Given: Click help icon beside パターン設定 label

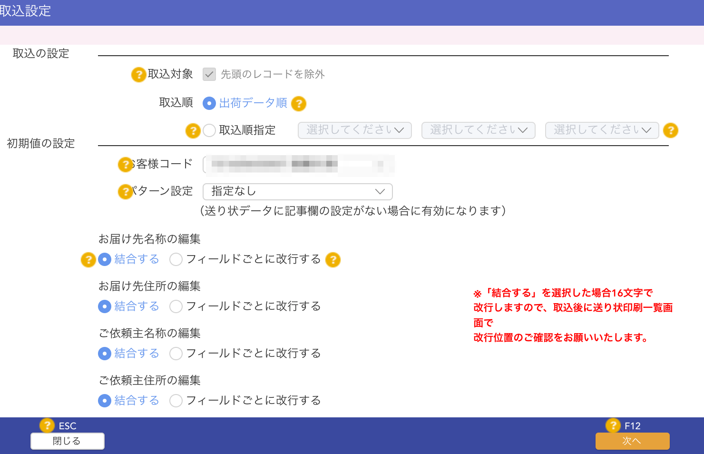Looking at the screenshot, I should tap(125, 192).
